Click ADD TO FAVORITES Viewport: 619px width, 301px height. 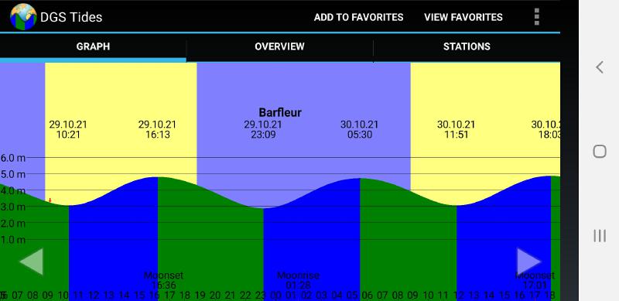point(358,17)
